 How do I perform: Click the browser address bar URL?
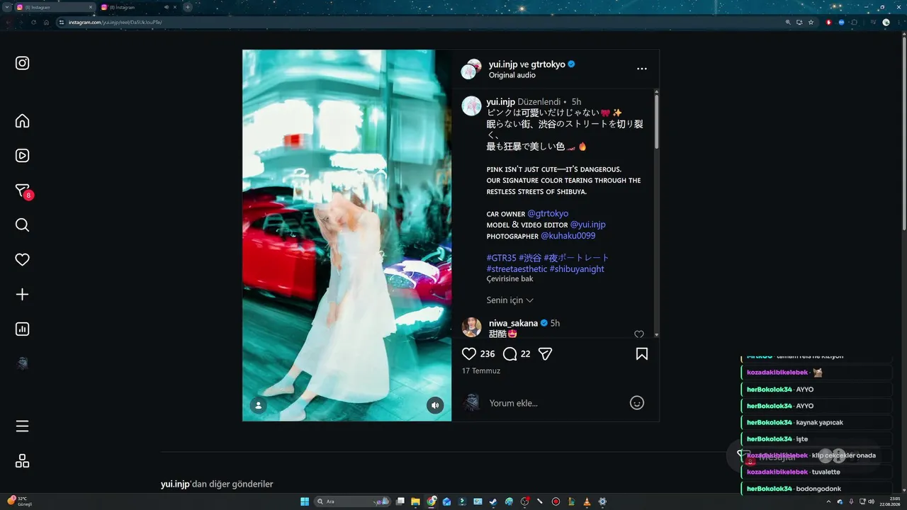pyautogui.click(x=116, y=22)
